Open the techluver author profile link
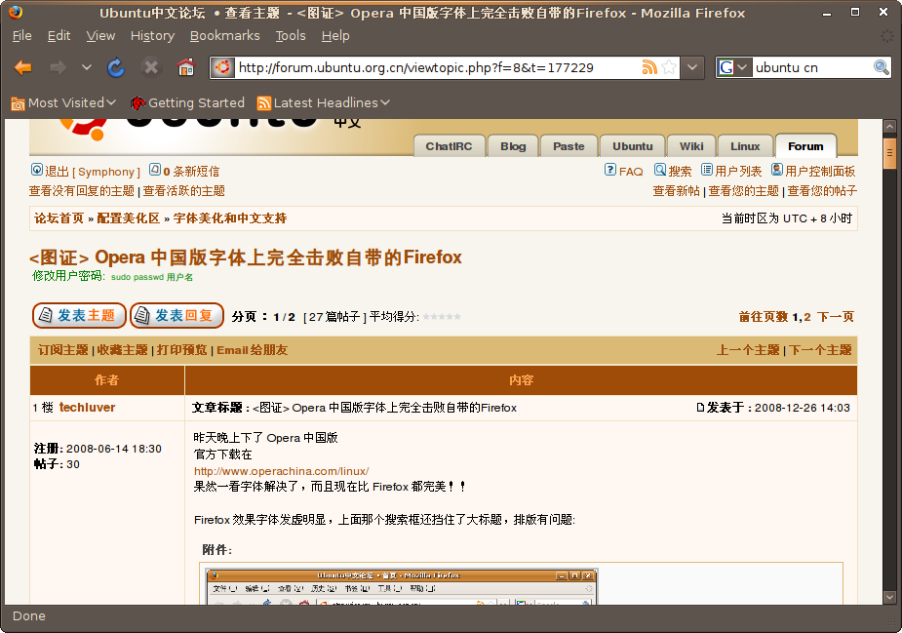 88,408
